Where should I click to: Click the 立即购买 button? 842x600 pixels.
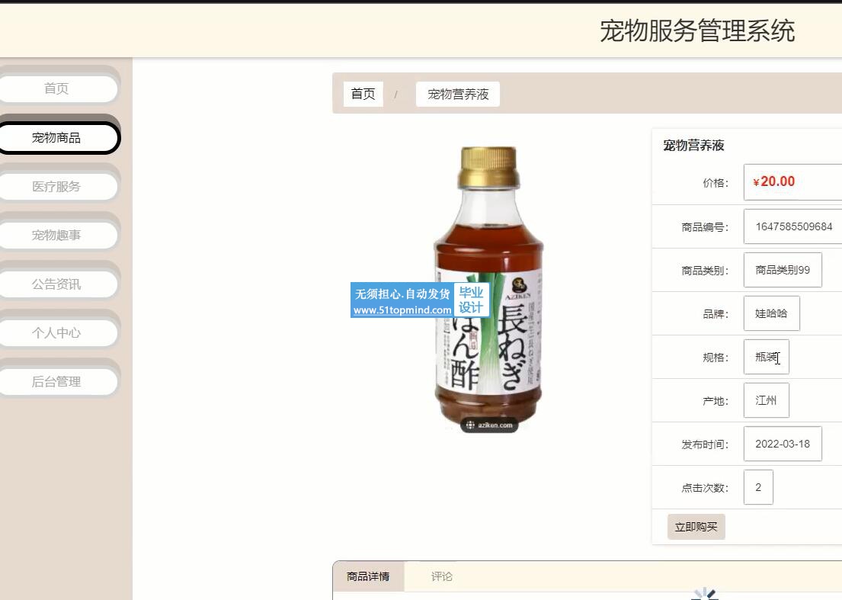pyautogui.click(x=696, y=527)
